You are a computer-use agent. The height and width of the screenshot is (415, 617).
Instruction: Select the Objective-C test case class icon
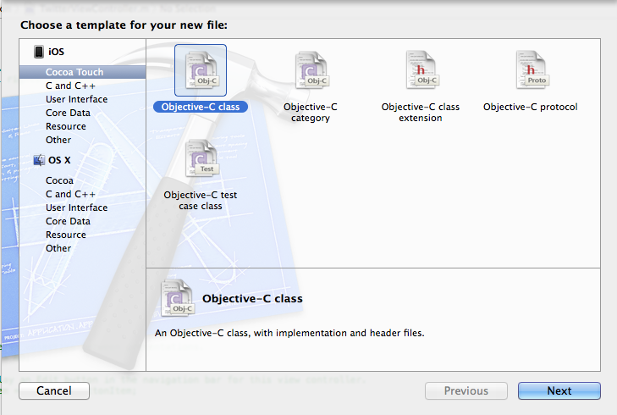click(201, 158)
